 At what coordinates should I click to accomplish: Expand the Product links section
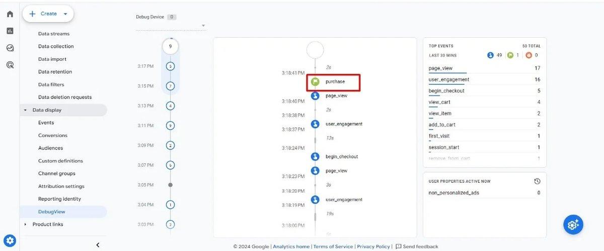[x=26, y=224]
